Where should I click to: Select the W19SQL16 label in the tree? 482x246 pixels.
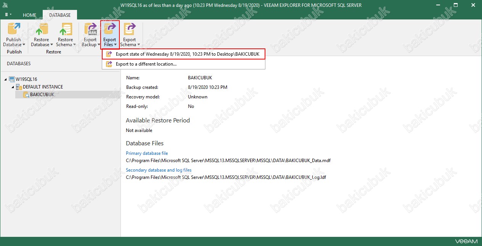coord(26,79)
